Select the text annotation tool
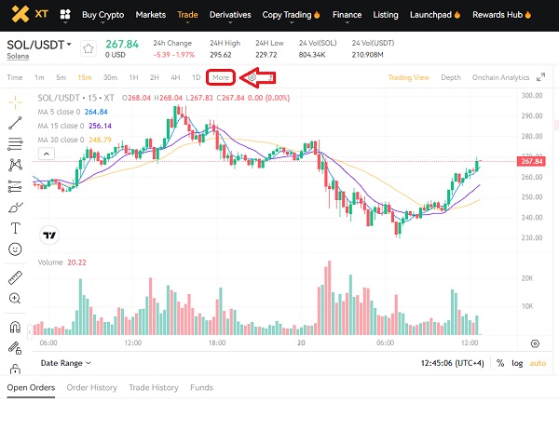The height and width of the screenshot is (430, 559). 15,228
